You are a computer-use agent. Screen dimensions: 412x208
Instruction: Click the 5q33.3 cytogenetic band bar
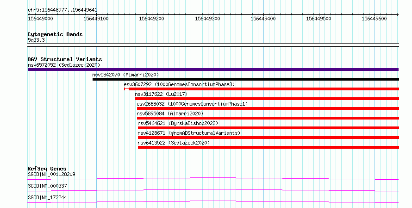(213, 45)
